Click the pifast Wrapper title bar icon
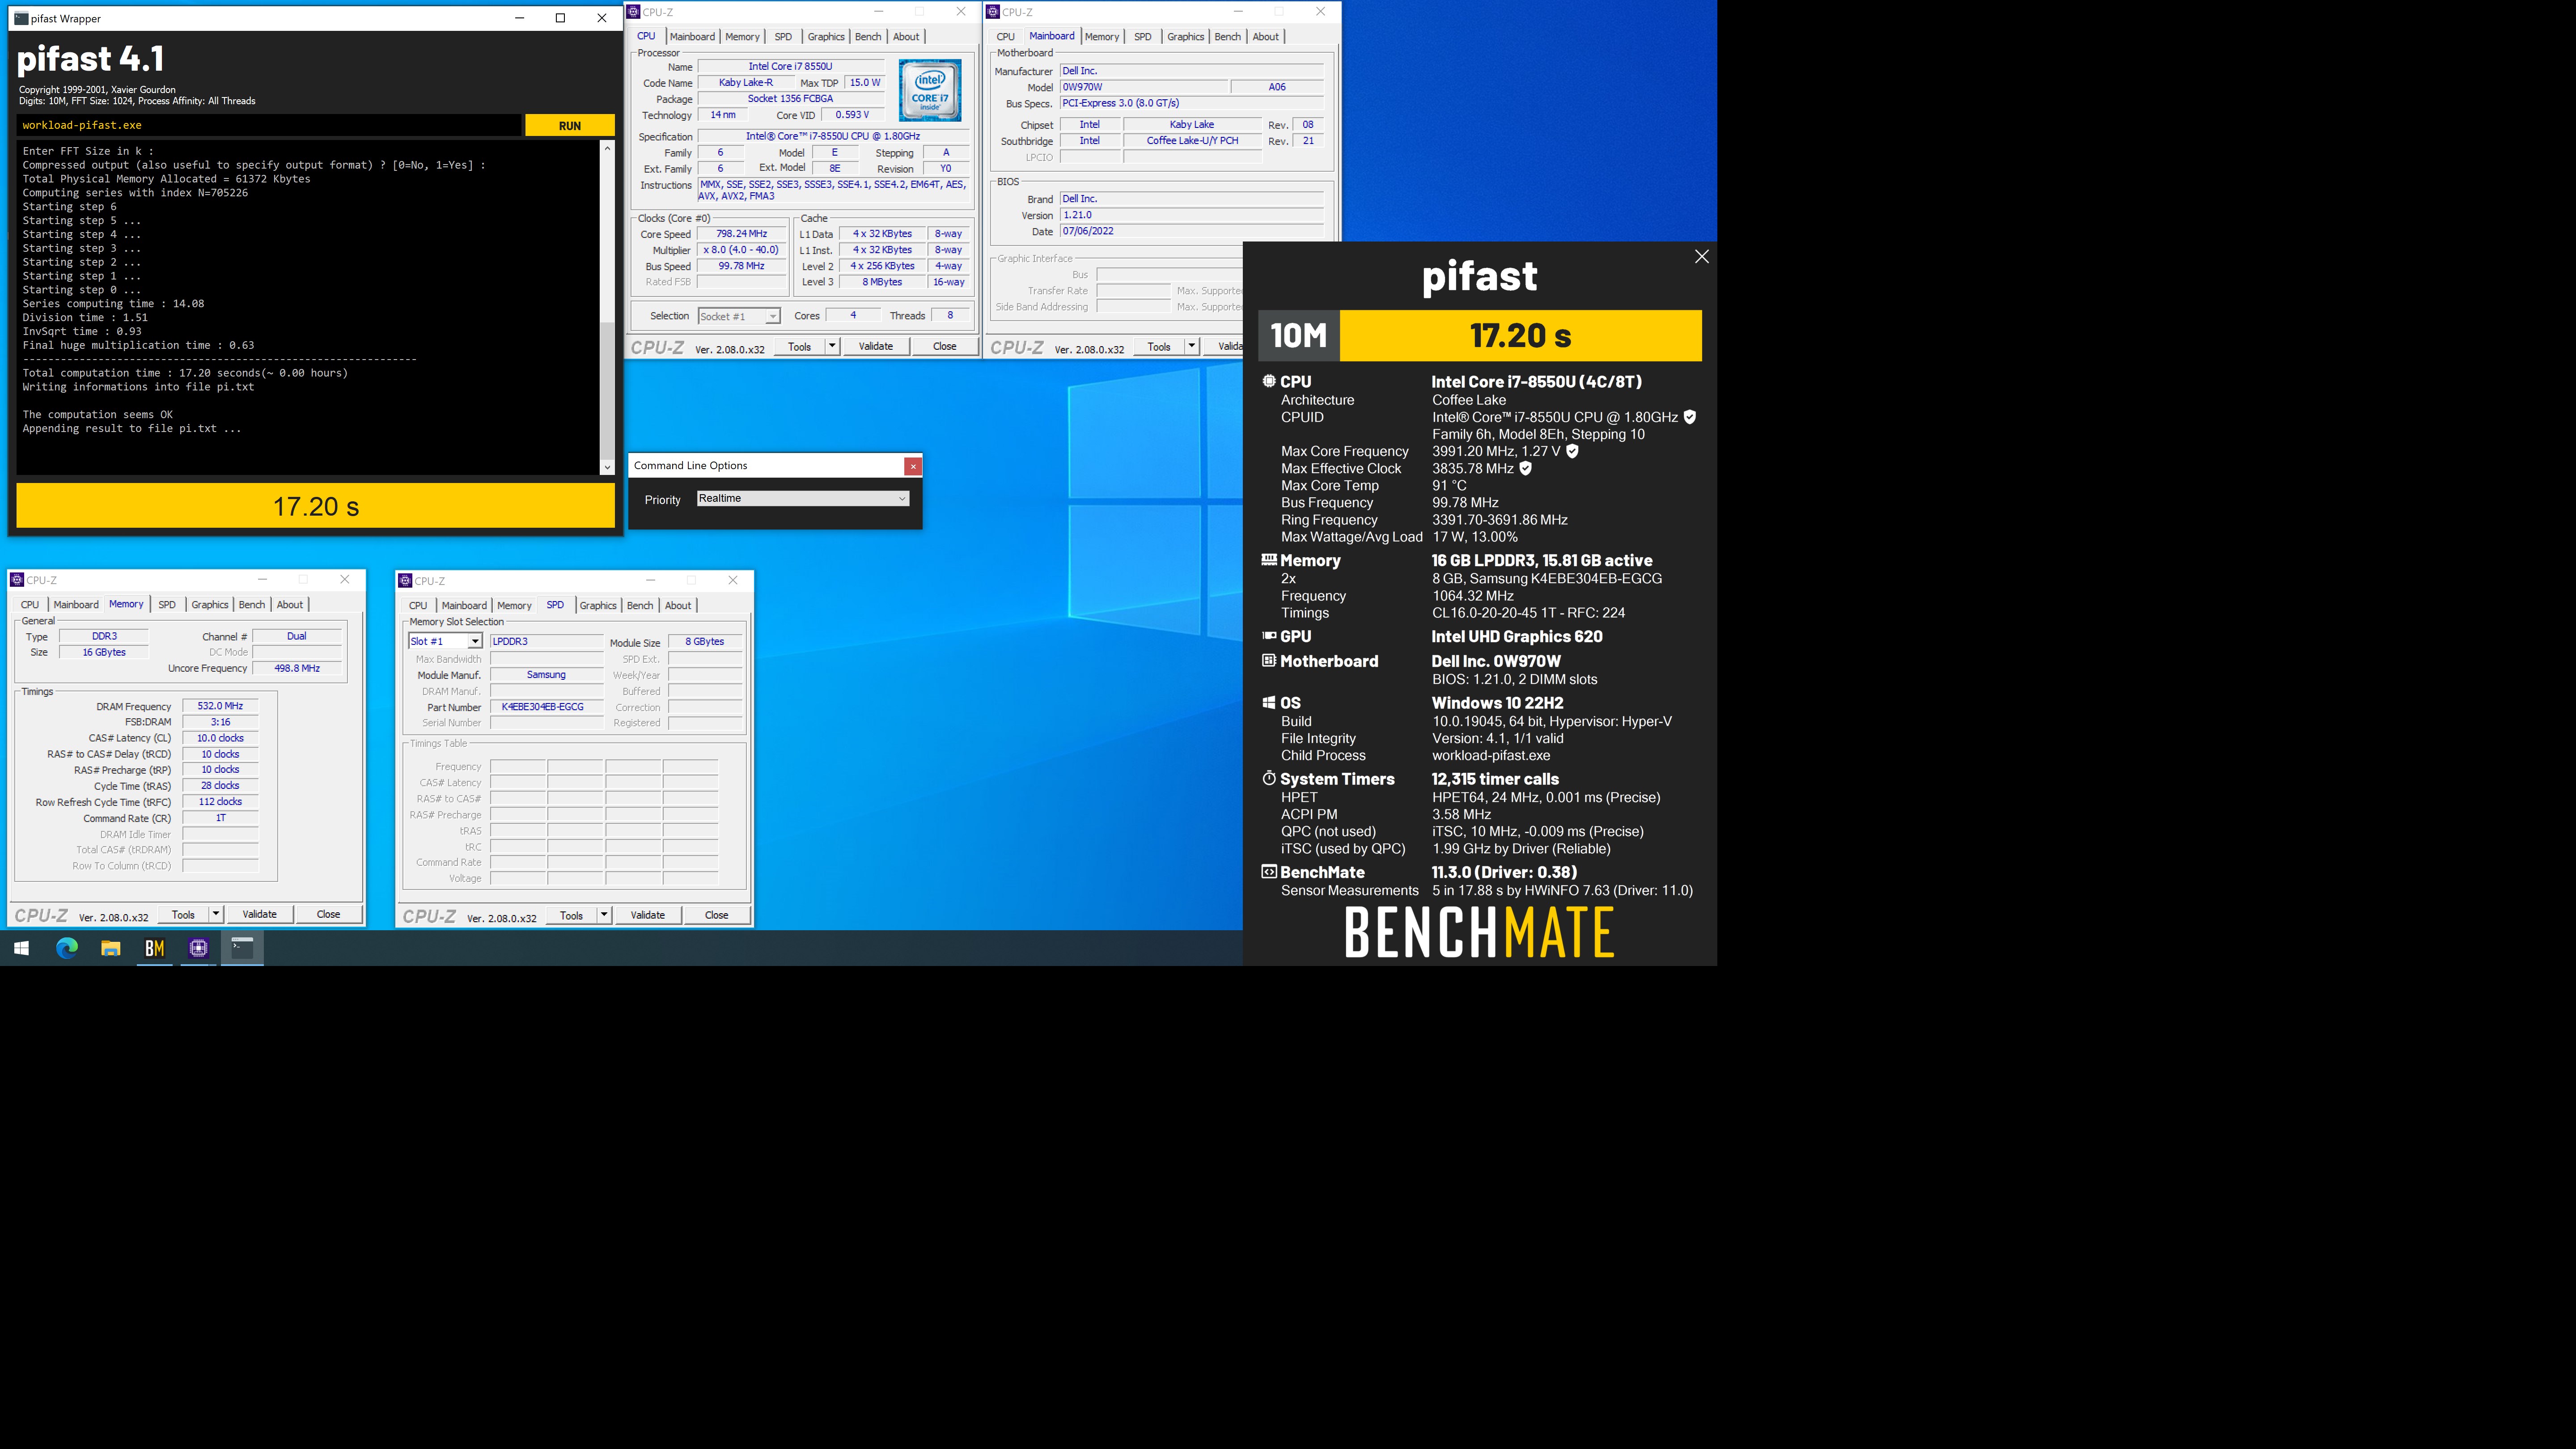 click(x=21, y=18)
